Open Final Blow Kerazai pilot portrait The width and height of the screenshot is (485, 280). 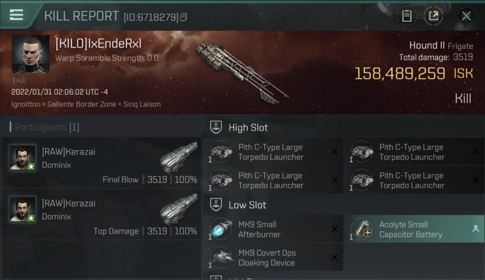23,158
